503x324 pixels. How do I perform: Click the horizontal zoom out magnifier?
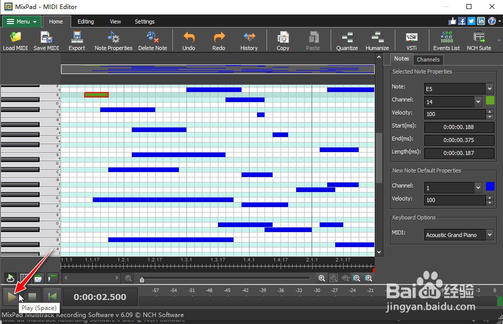[128, 278]
